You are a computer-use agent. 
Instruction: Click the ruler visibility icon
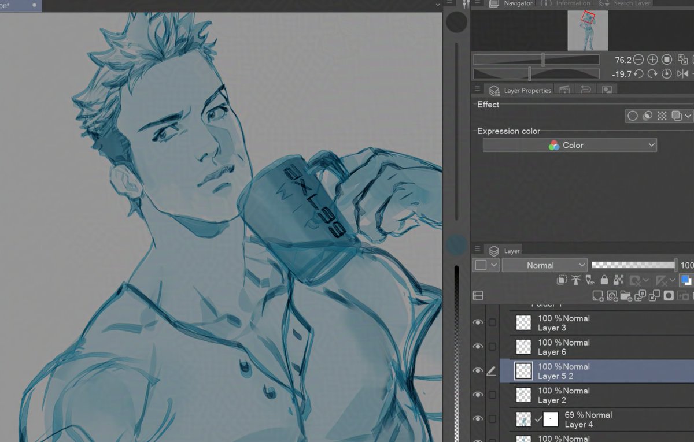point(662,280)
